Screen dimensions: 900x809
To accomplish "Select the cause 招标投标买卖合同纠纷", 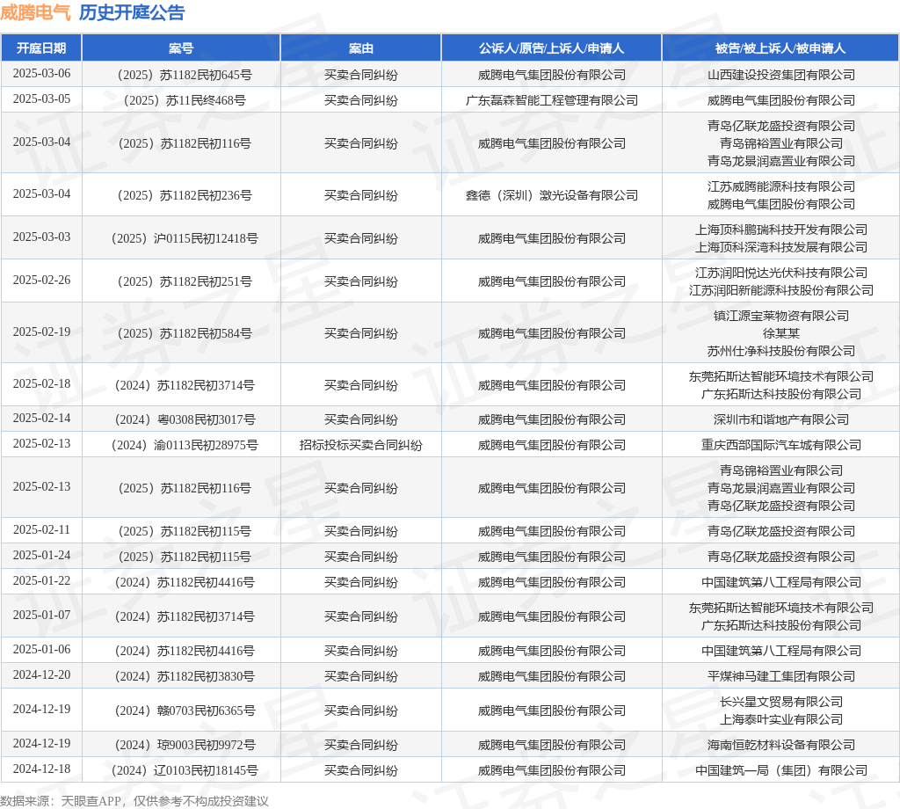I will [x=361, y=445].
